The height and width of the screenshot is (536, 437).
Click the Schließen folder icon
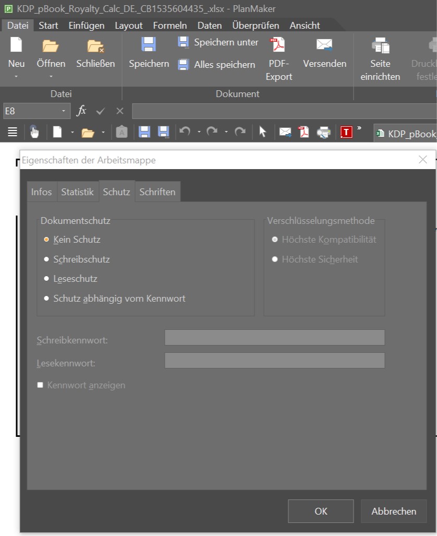[95, 46]
